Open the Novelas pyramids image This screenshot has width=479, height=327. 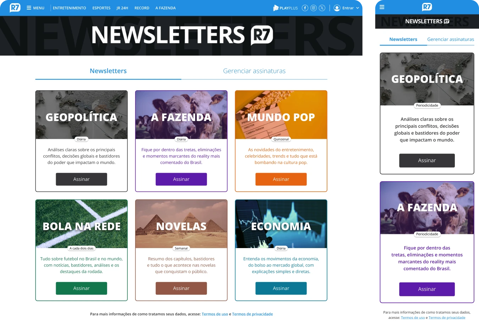point(181,224)
